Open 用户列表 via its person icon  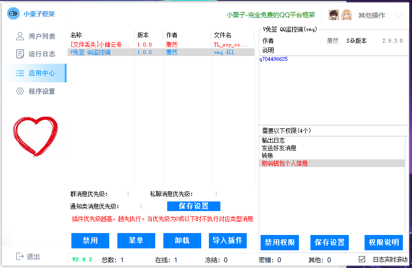pyautogui.click(x=20, y=36)
